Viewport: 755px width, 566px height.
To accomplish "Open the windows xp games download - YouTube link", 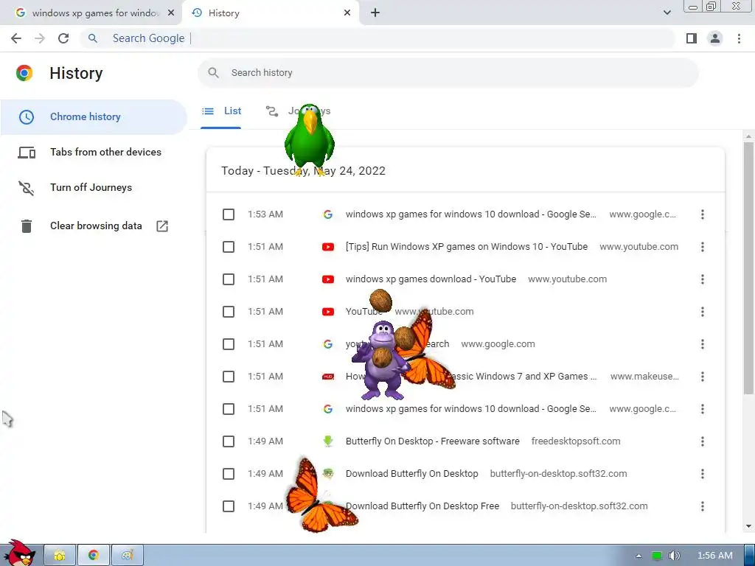I will click(431, 279).
